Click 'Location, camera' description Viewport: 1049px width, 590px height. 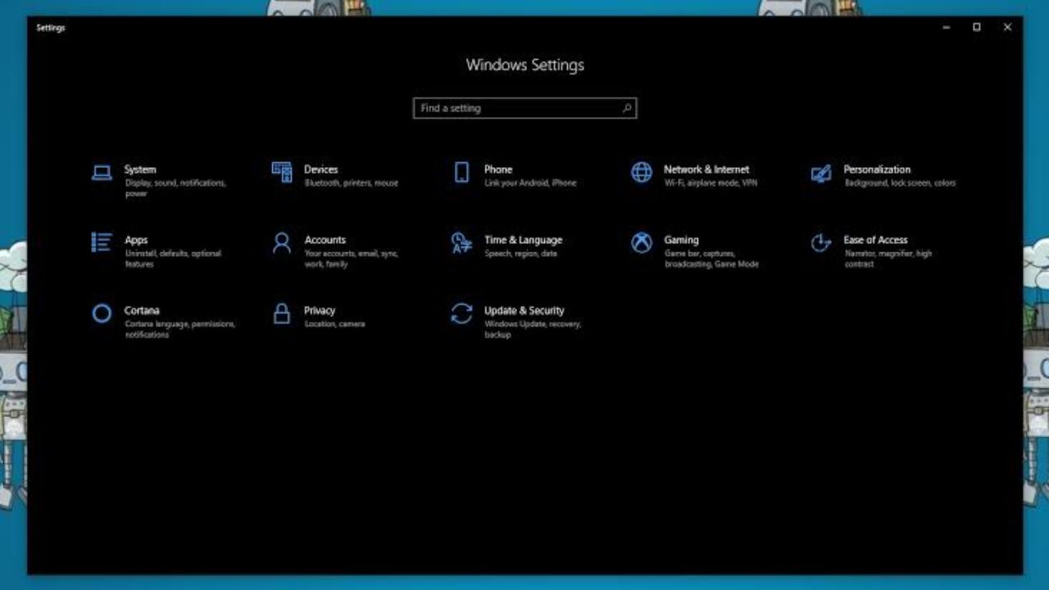[334, 324]
